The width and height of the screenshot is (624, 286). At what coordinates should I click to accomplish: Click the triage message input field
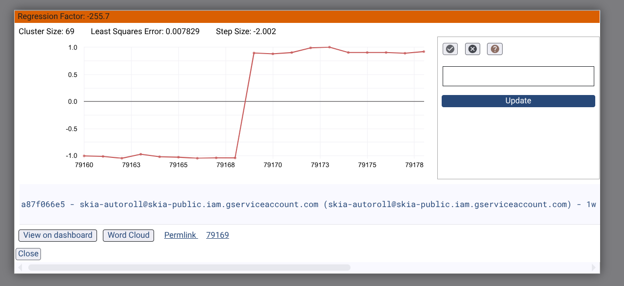[x=518, y=76]
